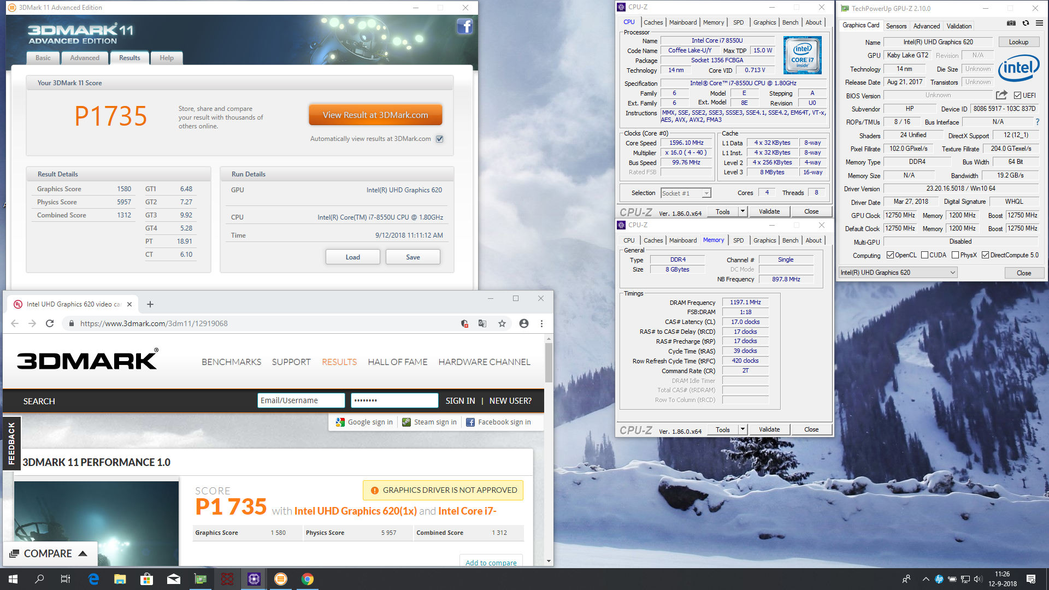Open the Action Center notifications icon
The width and height of the screenshot is (1049, 590).
click(1031, 579)
